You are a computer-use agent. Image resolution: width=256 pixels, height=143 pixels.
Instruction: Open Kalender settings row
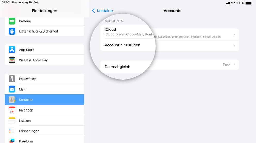point(44,110)
